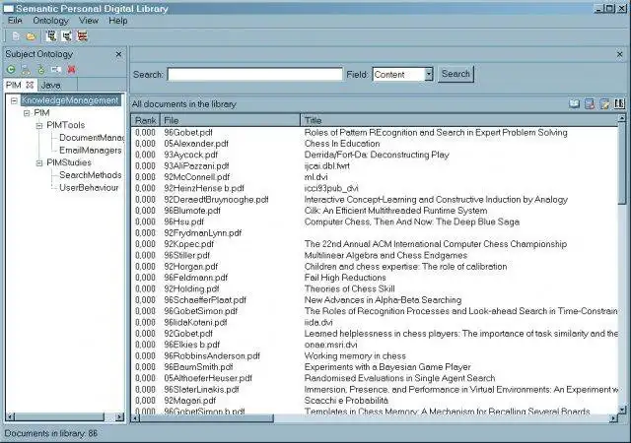Click the ontology tree horizontal scrollbar thumb
This screenshot has width=631, height=443.
point(59,417)
